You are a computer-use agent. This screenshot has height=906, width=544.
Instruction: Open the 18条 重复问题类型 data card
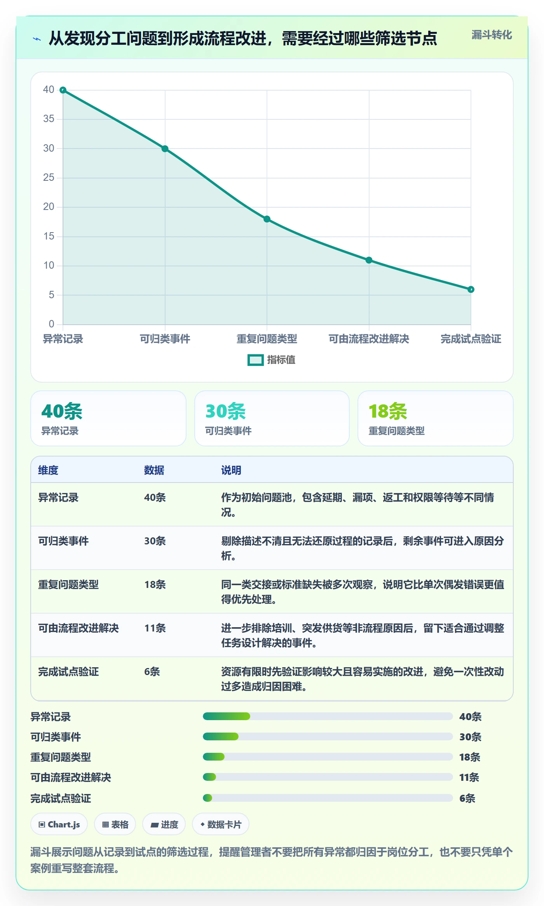[436, 418]
